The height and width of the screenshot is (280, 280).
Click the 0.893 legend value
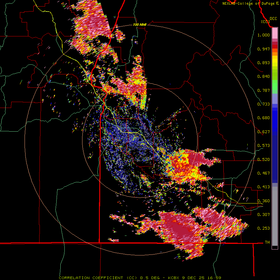pos(264,63)
